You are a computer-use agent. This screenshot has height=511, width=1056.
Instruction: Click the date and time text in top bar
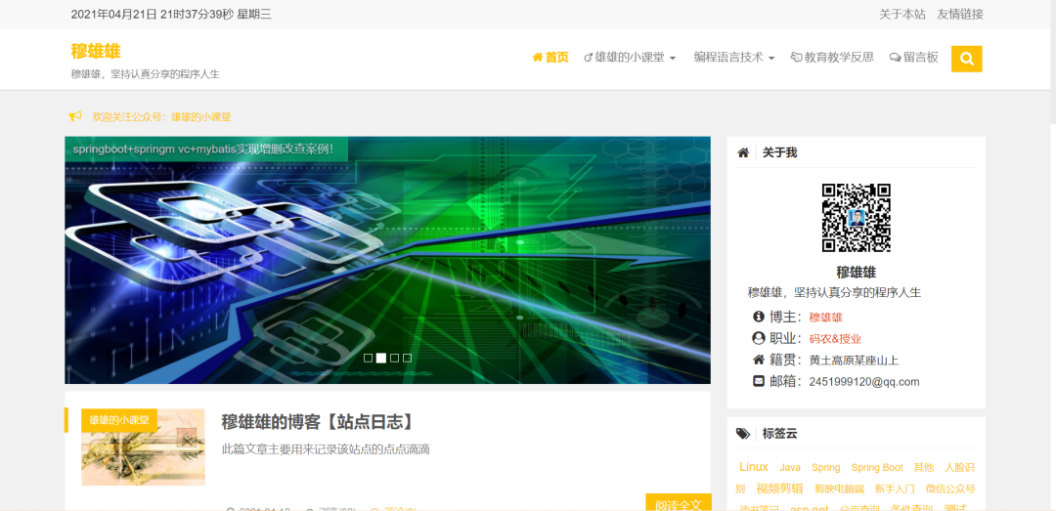point(171,14)
